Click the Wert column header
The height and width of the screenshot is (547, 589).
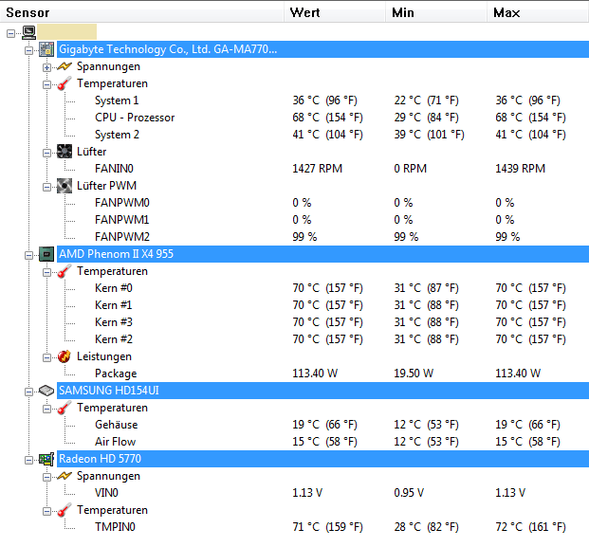[335, 12]
